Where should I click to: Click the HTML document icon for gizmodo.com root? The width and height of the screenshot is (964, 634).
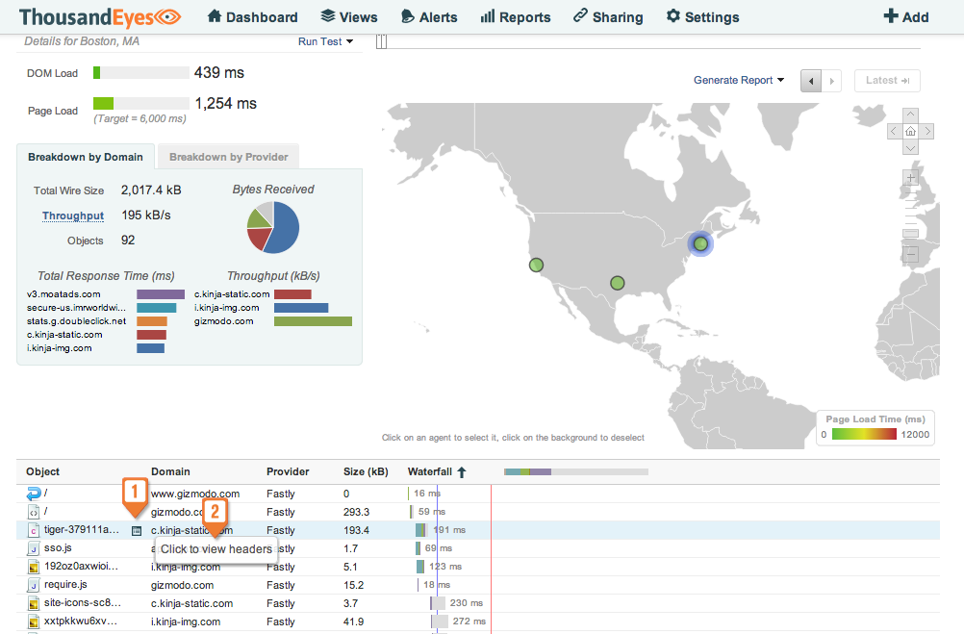pos(34,512)
